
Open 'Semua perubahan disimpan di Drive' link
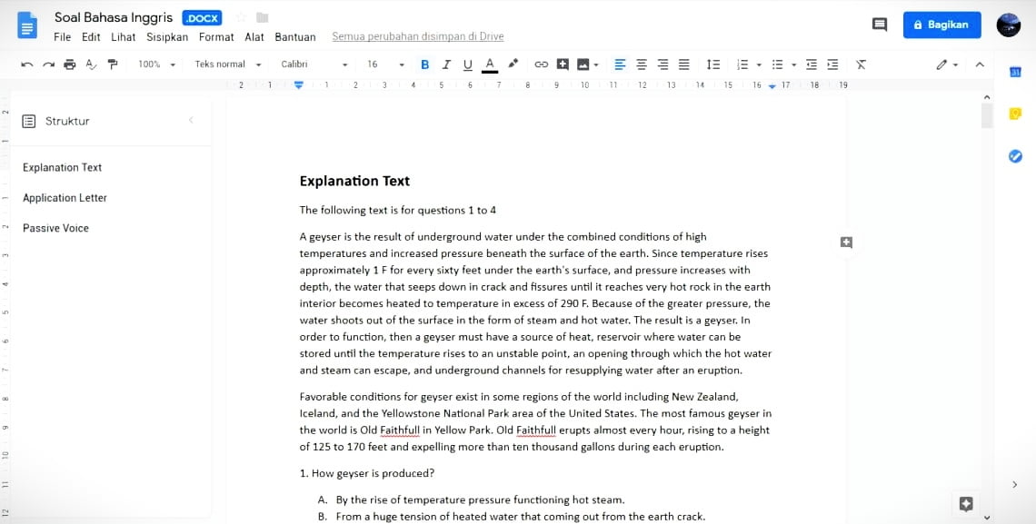tap(417, 37)
